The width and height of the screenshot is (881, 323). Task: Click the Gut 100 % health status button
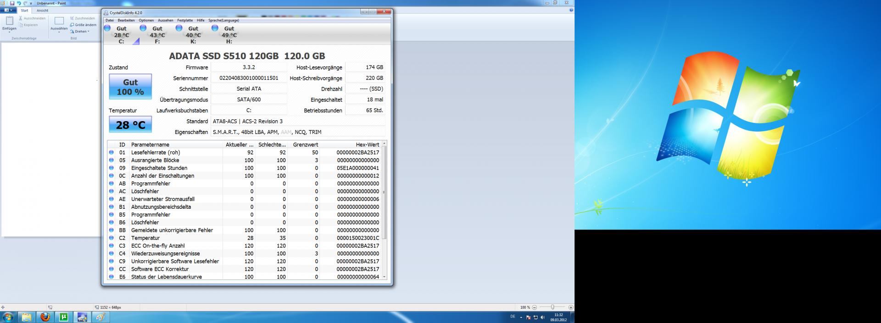[x=130, y=87]
